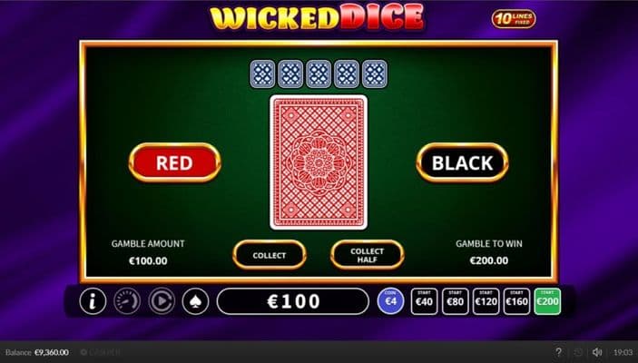
Task: Choose the BLACK gamble option
Action: click(x=462, y=162)
